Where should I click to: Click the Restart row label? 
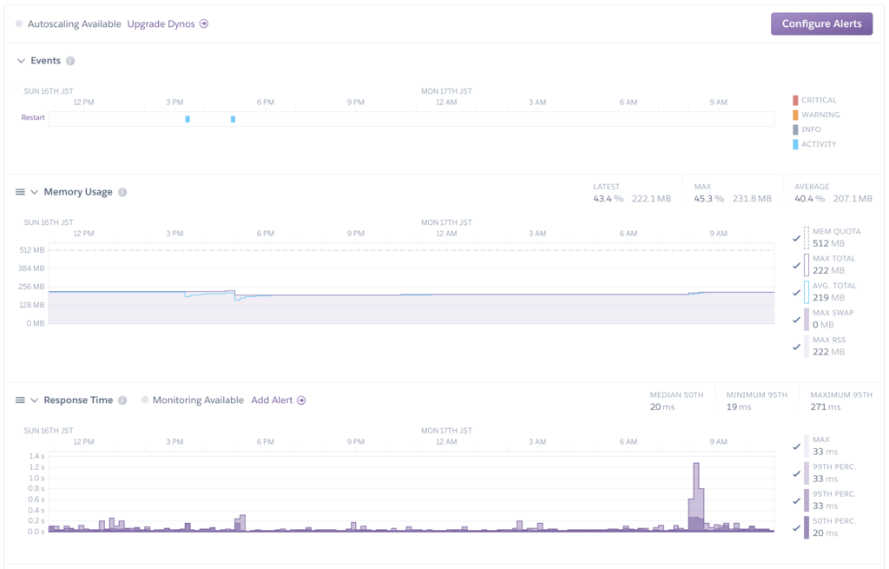tap(33, 117)
